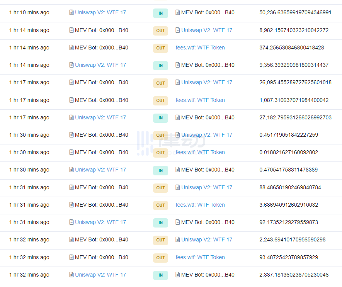Follow Uniswap V2: WTF 17 link in 2,243.69 row
Viewport: 342px width, 287px height.
point(207,239)
